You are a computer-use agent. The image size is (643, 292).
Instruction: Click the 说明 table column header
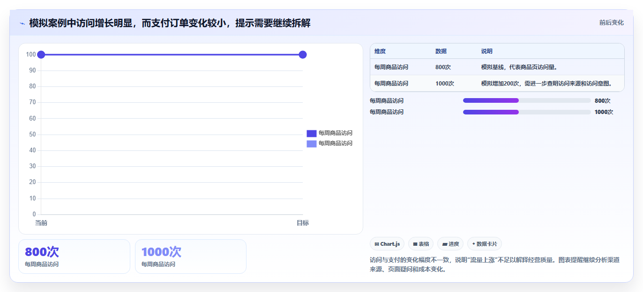tap(487, 51)
